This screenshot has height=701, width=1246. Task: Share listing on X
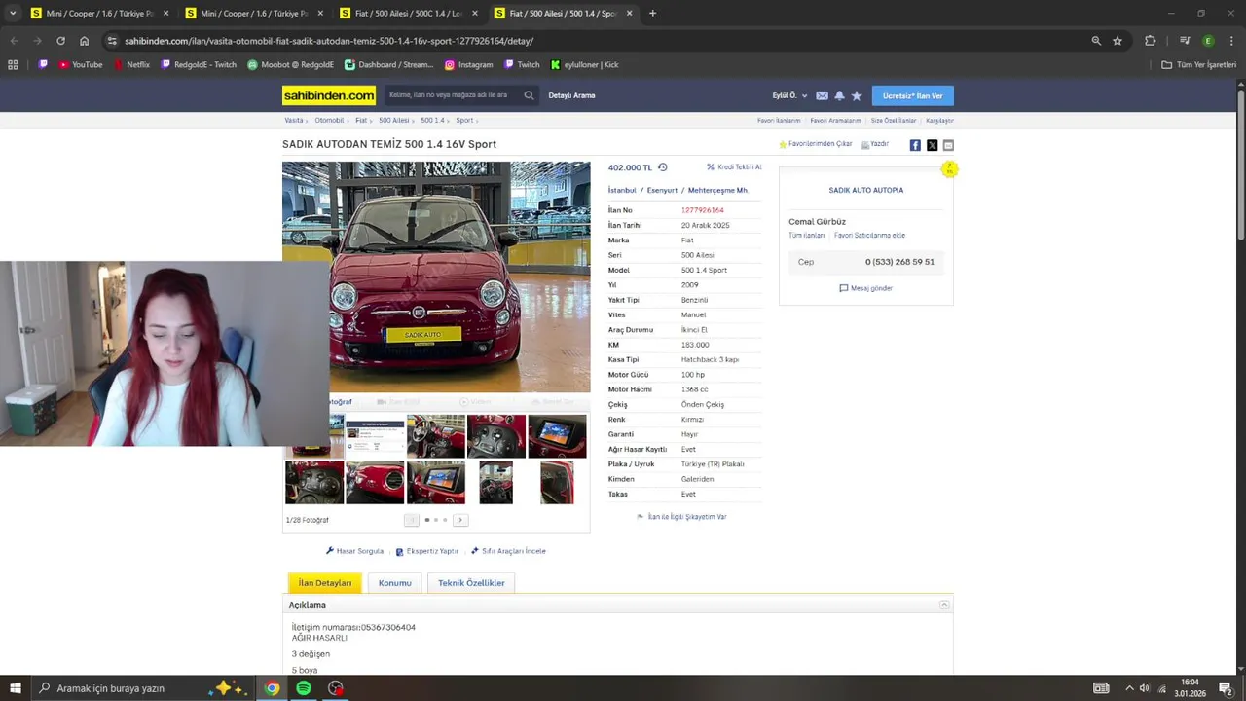(932, 145)
